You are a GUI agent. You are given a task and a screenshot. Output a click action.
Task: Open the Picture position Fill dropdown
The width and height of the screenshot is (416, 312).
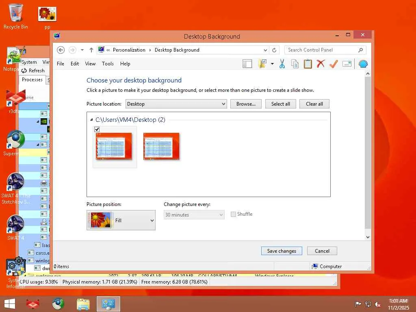pos(121,220)
